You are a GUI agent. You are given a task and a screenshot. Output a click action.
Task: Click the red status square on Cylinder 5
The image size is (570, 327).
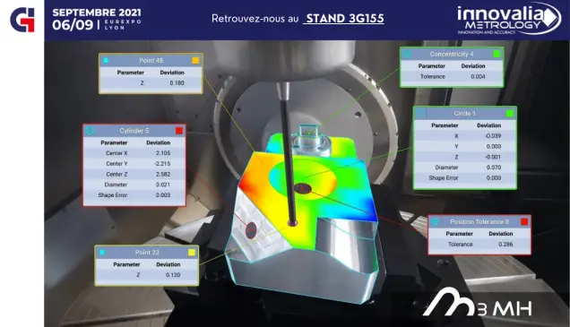[x=179, y=131]
